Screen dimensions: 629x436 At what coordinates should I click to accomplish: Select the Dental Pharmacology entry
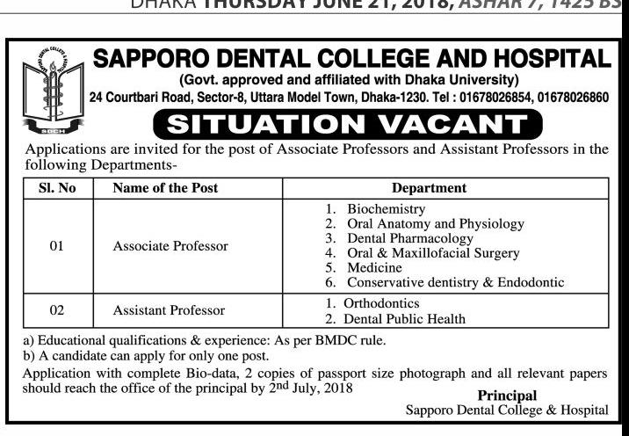[409, 238]
